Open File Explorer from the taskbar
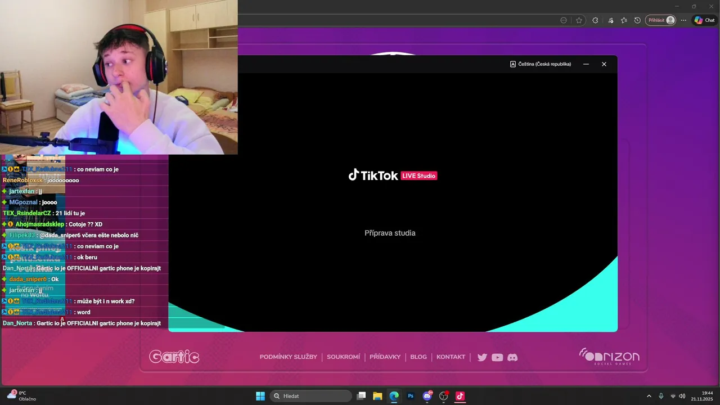 [377, 396]
